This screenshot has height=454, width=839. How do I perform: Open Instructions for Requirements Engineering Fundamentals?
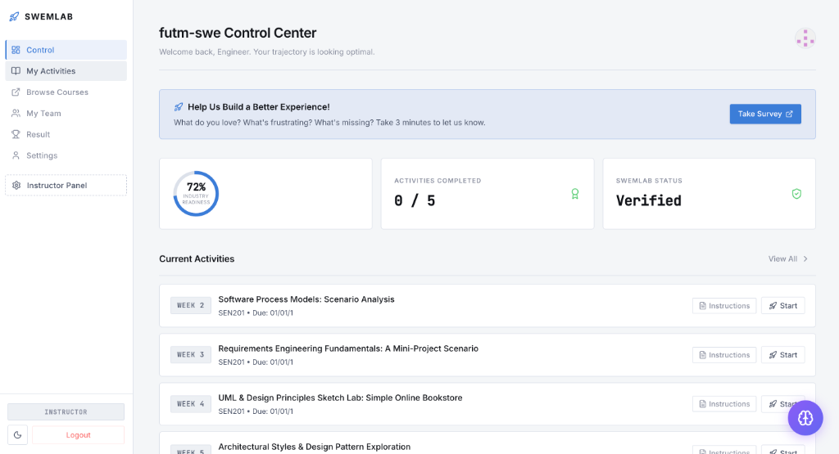[x=724, y=355]
